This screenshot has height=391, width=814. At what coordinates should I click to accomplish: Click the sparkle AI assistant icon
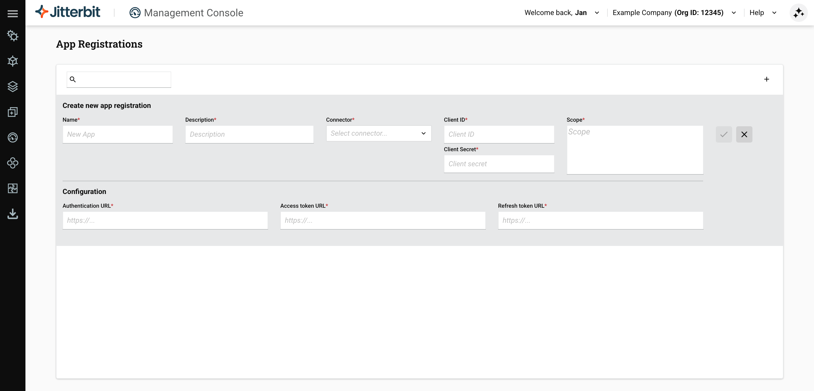coord(798,13)
